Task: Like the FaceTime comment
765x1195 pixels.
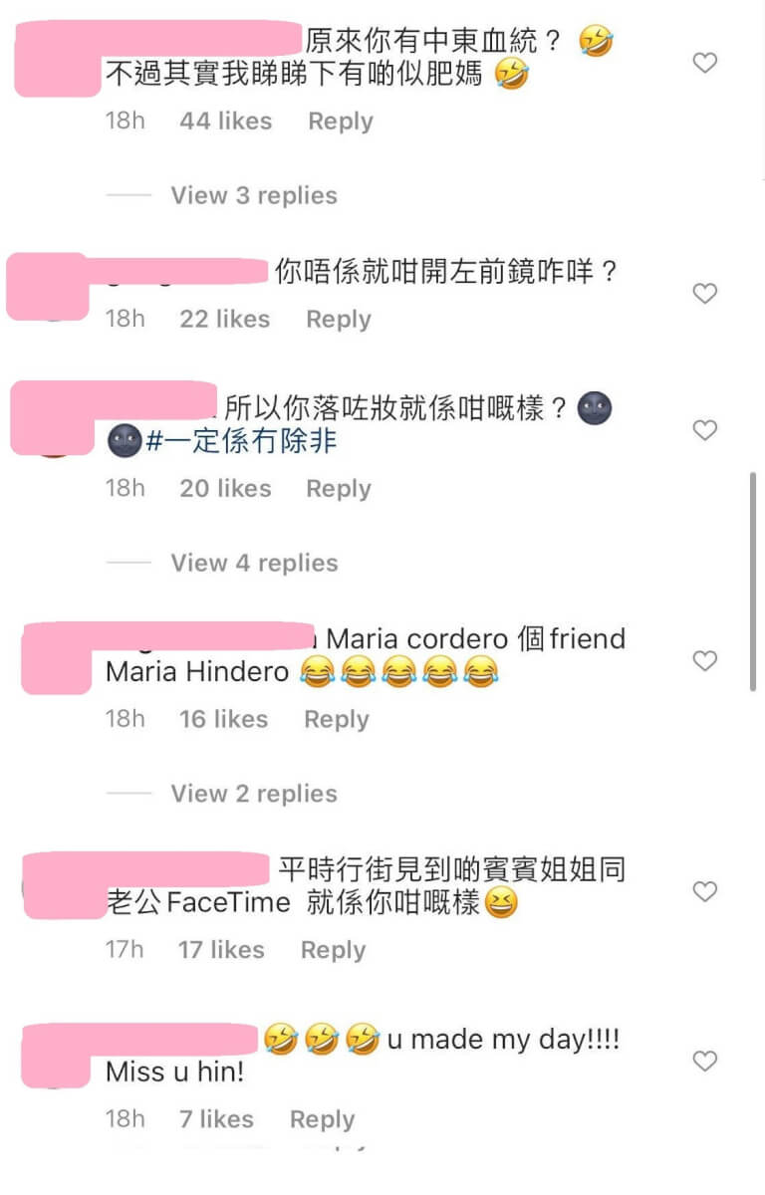Action: pos(704,892)
